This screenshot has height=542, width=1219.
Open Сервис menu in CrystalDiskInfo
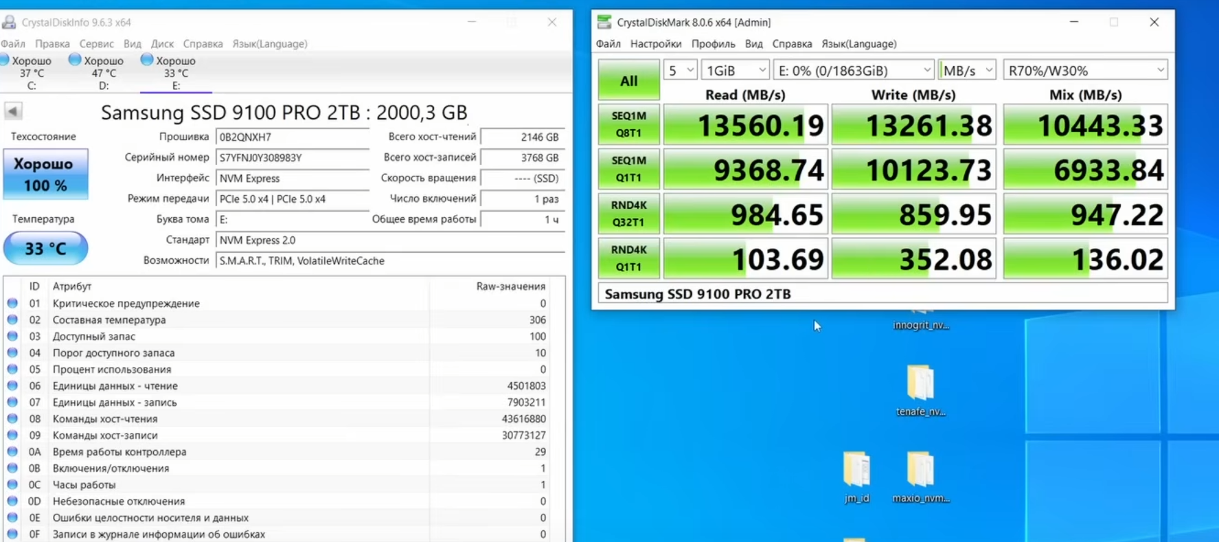pyautogui.click(x=96, y=43)
